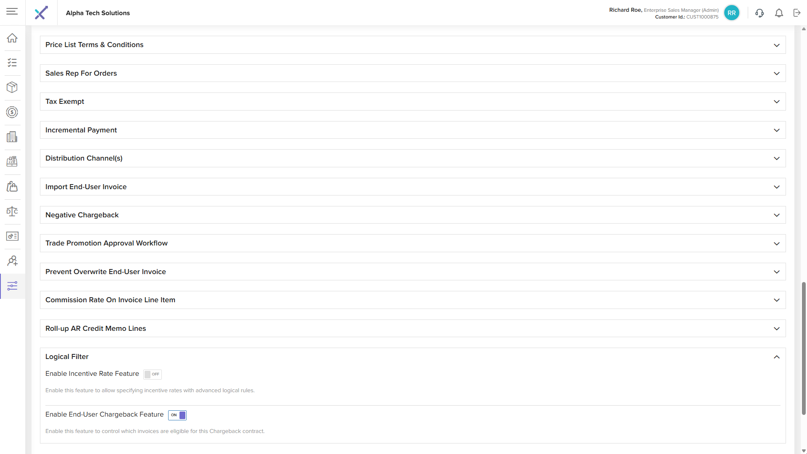This screenshot has width=807, height=454.
Task: Select the settings sliders sidebar item
Action: point(12,286)
